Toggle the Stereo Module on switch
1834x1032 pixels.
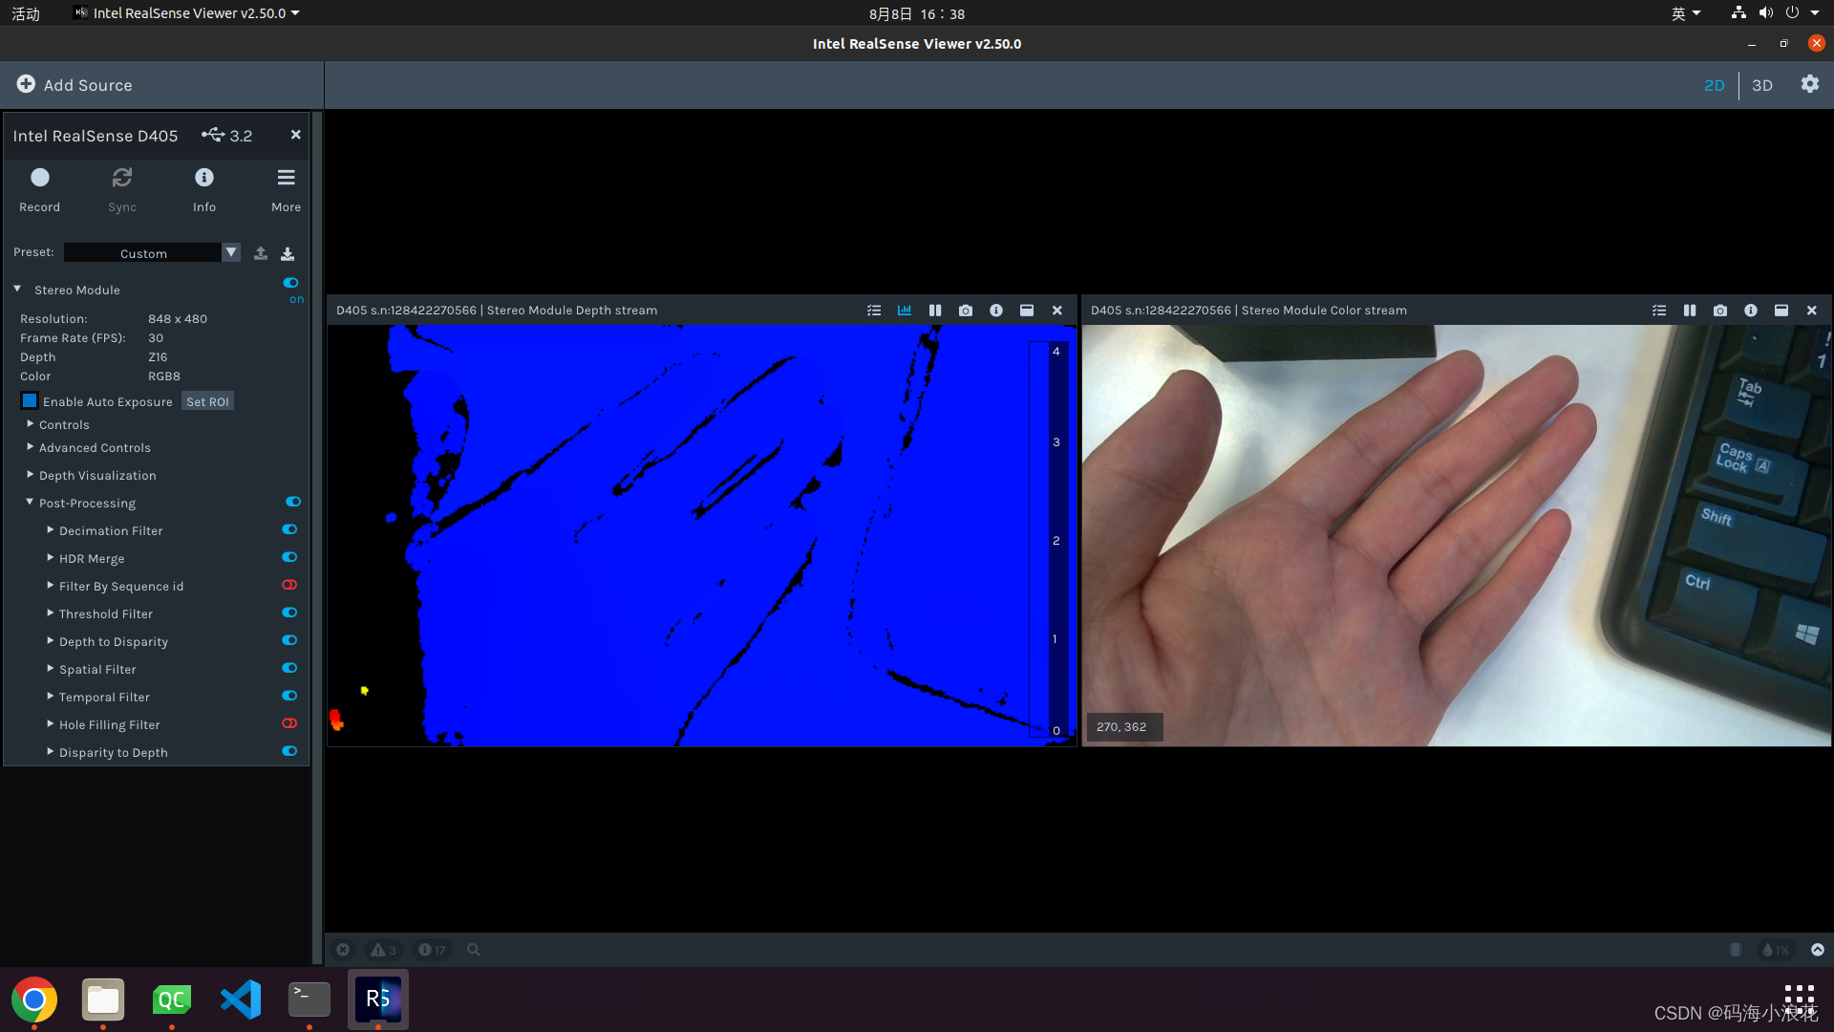(x=290, y=283)
